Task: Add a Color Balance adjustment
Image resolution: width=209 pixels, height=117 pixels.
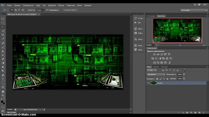Action: (156, 58)
